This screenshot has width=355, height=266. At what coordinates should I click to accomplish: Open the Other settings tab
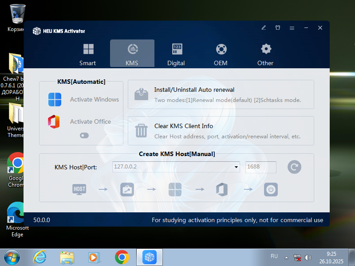tap(265, 54)
